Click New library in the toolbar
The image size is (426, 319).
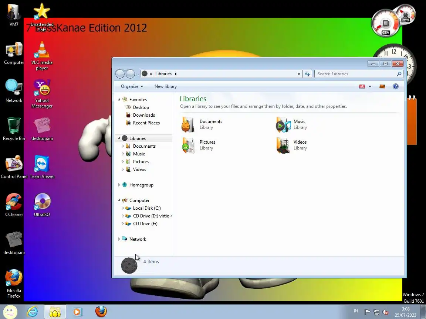[165, 86]
